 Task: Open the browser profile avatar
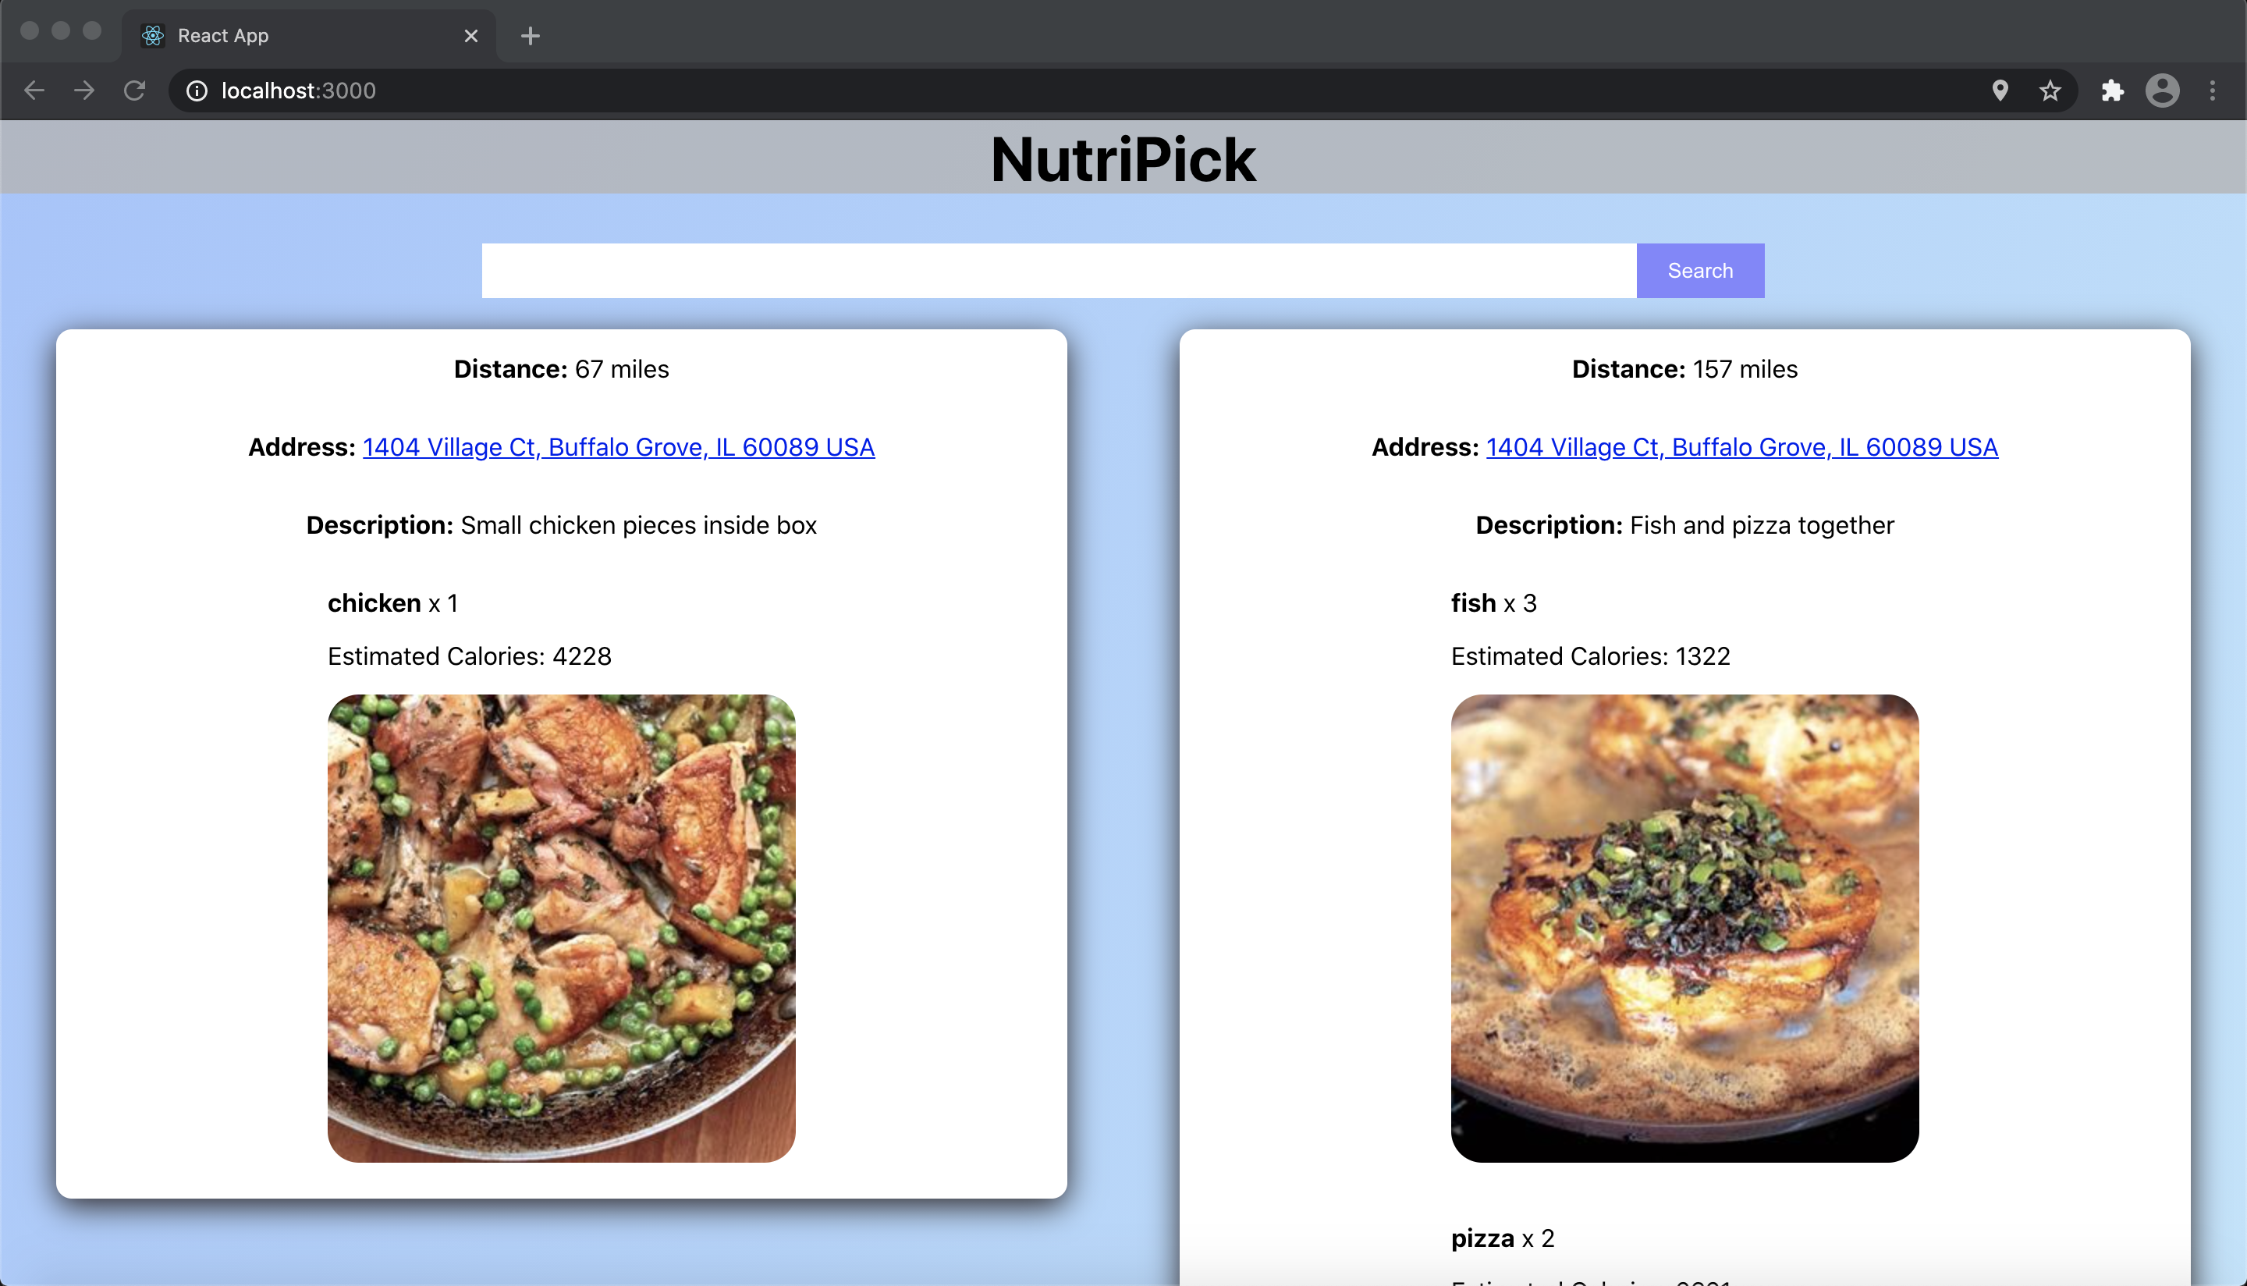[2162, 90]
